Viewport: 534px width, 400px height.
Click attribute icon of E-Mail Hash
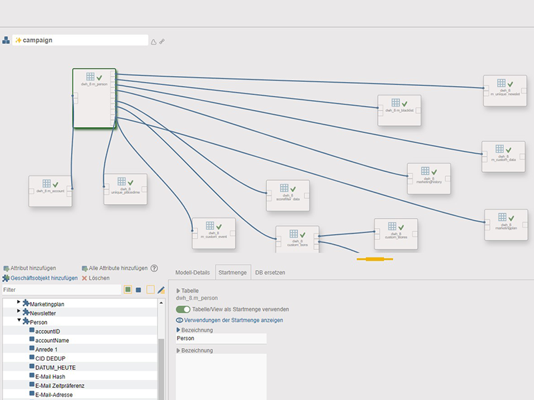[31, 375]
